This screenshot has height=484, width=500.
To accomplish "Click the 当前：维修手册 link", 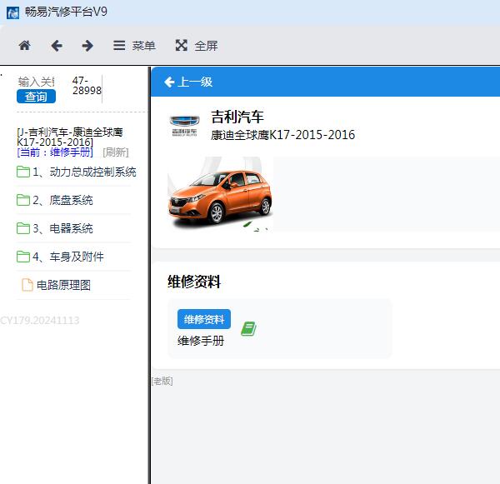I will point(55,152).
